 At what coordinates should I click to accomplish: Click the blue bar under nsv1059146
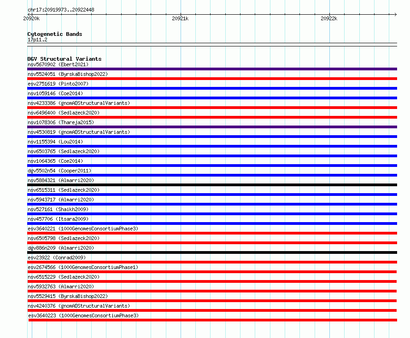(212, 98)
